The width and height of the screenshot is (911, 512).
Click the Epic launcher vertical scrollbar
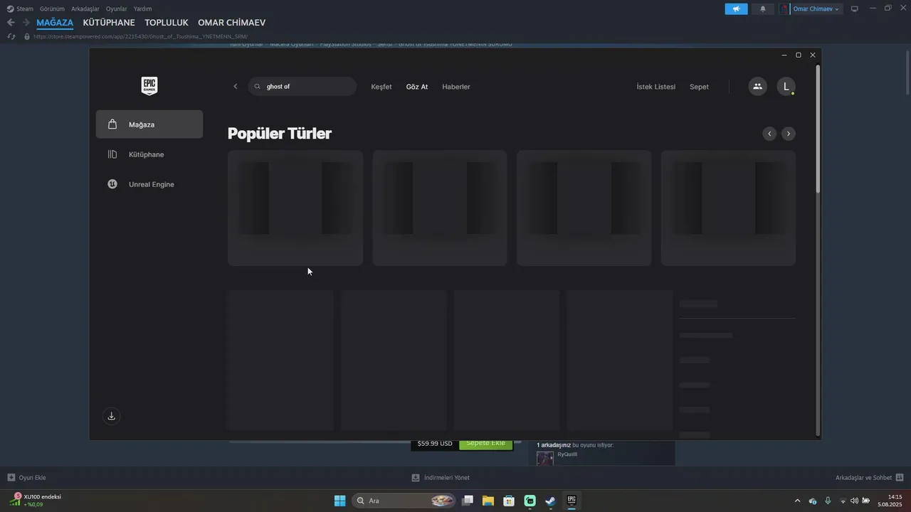[818, 128]
